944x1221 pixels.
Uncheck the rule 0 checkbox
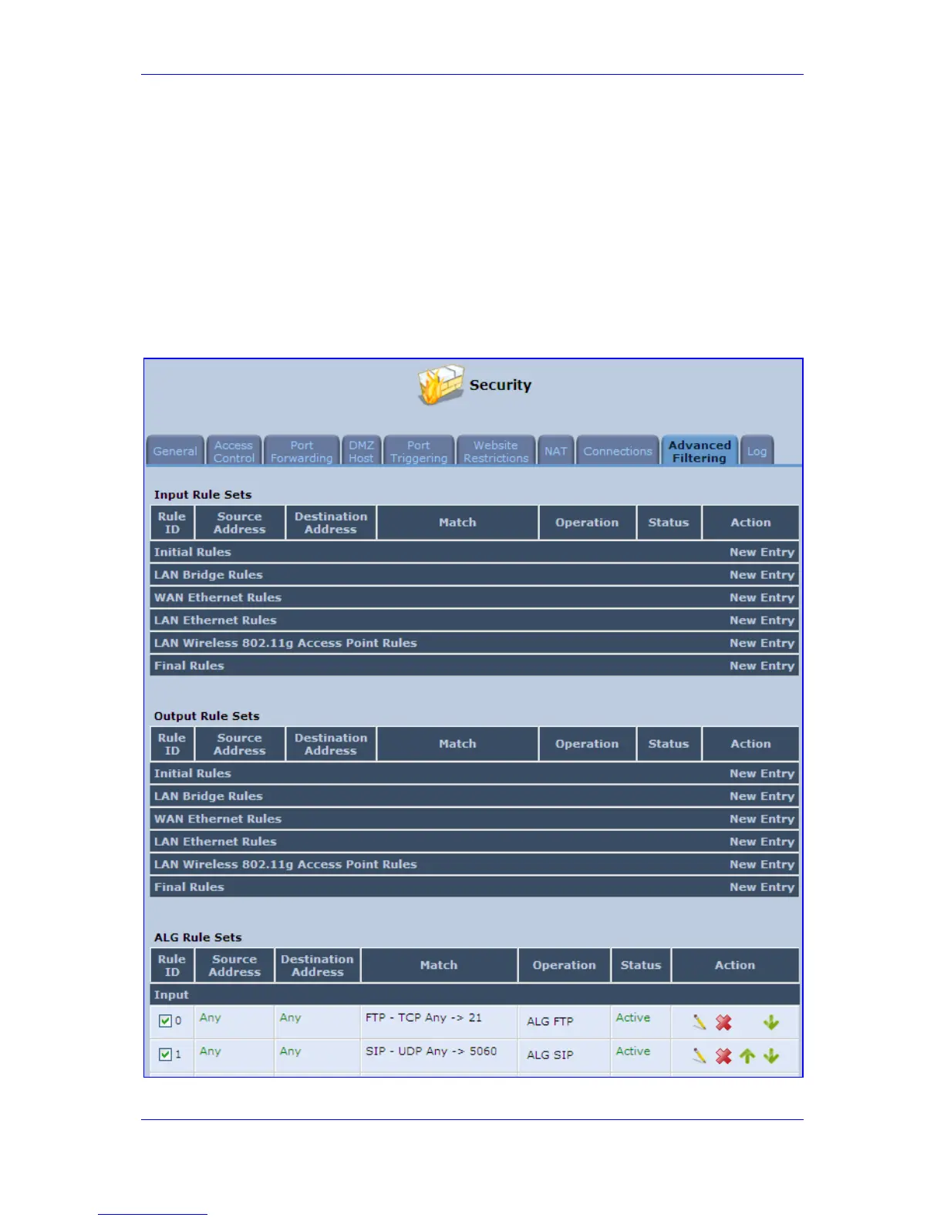(x=165, y=1021)
